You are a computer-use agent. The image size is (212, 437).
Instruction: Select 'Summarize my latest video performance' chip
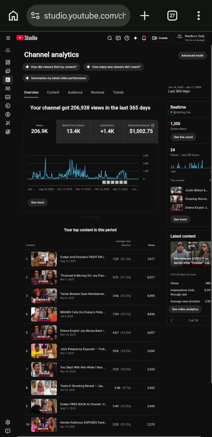(x=56, y=78)
